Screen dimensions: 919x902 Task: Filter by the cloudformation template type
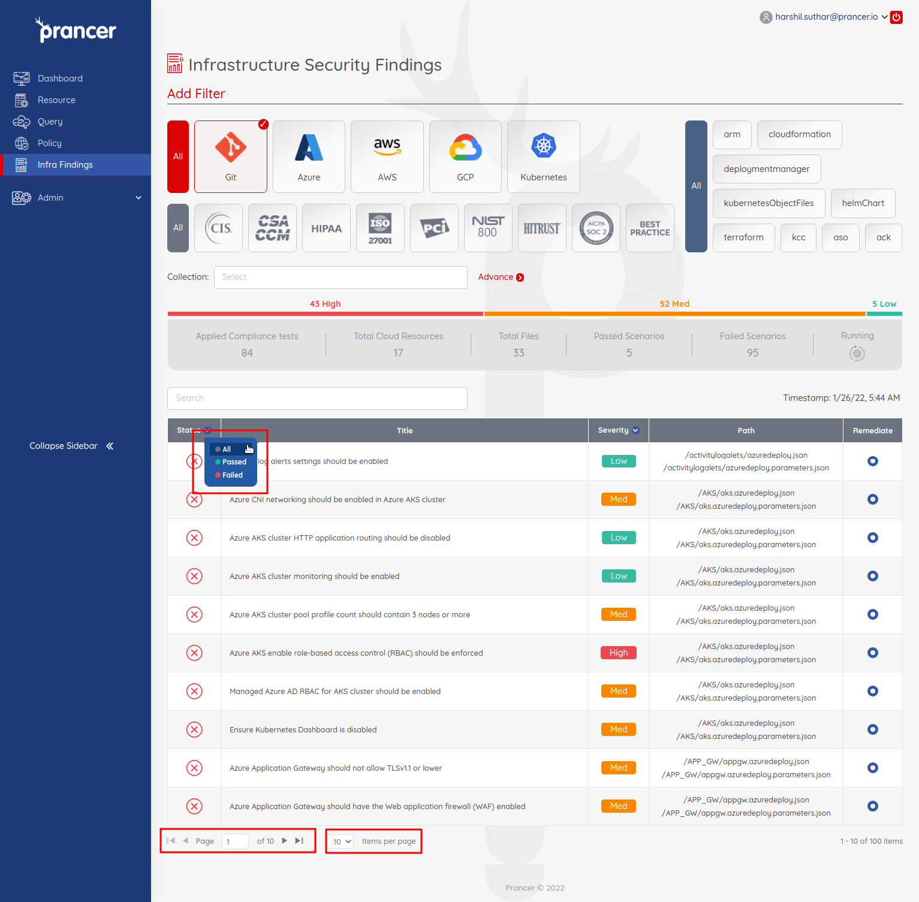coord(800,135)
